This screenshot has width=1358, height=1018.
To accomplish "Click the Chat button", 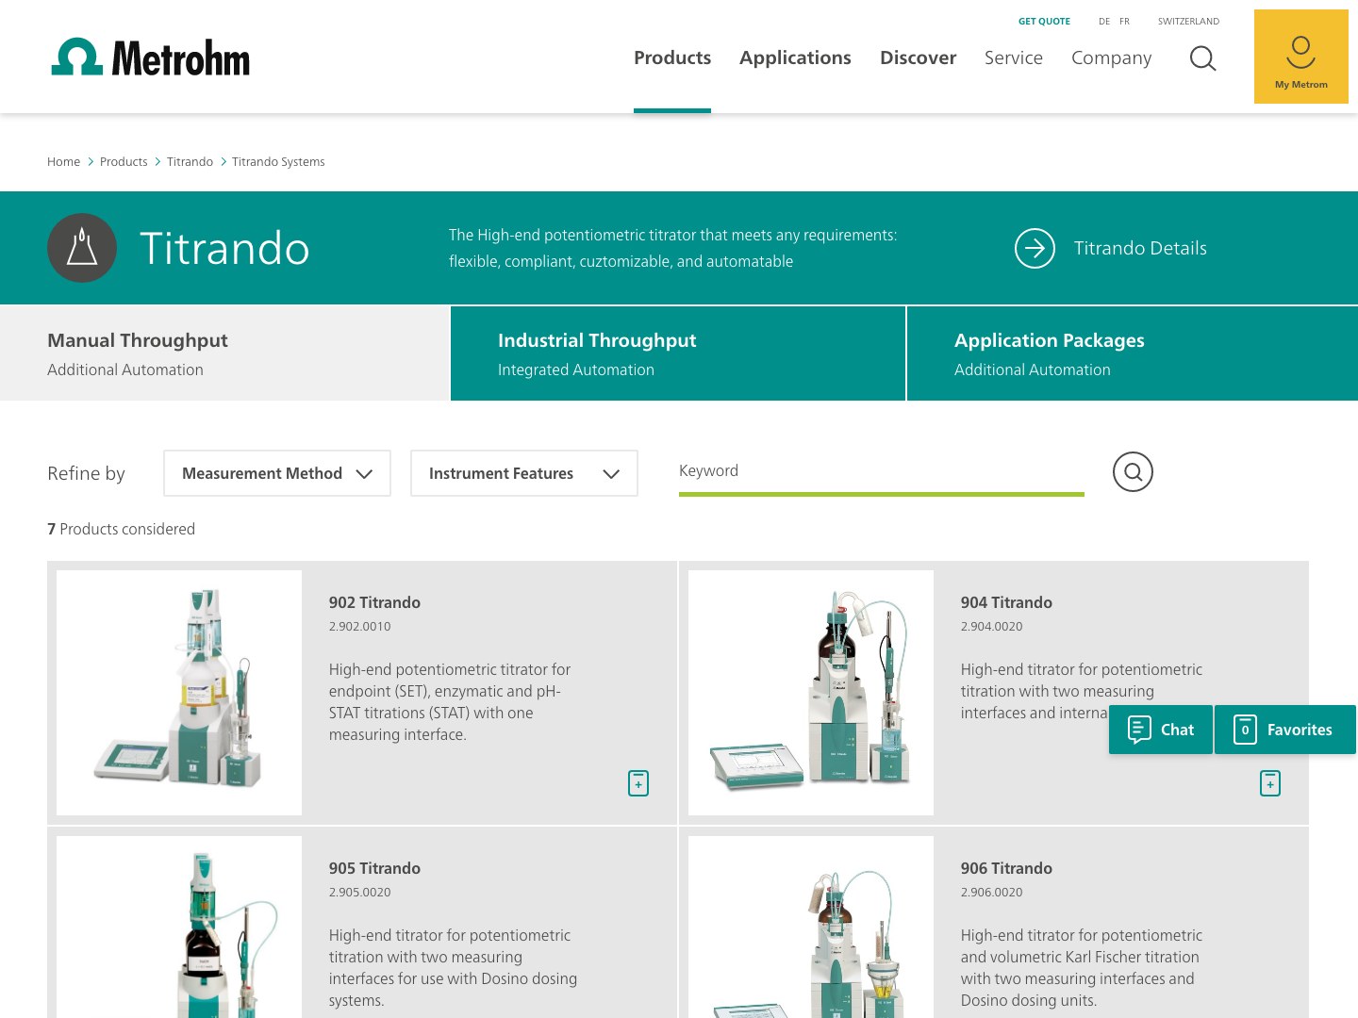I will pos(1161,730).
